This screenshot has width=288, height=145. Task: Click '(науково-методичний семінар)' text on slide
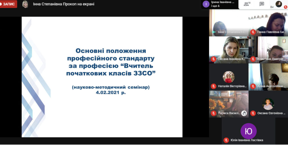(111, 87)
